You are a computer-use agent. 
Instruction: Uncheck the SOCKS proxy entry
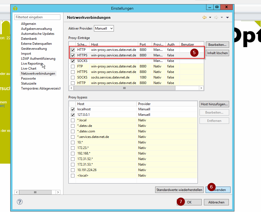point(73,61)
